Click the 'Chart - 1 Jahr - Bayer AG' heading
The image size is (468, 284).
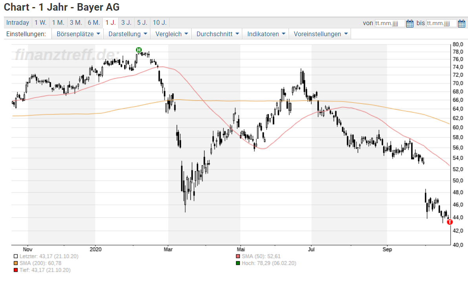point(62,7)
